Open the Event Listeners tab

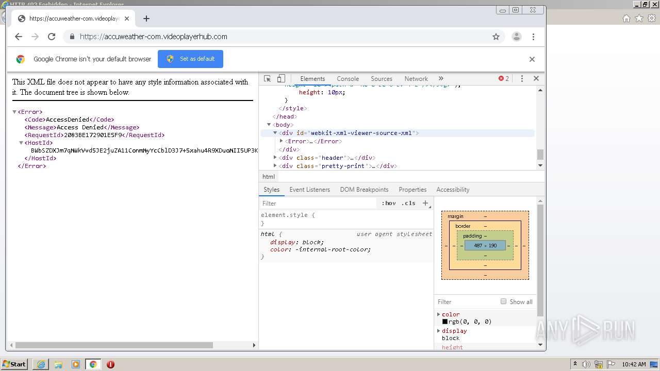309,190
